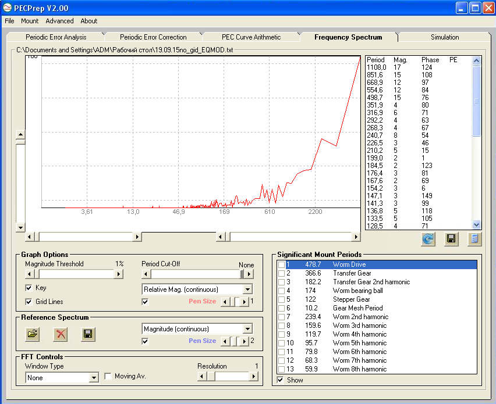496x404 pixels.
Task: Click the calculator icon below the period table
Action: [x=474, y=239]
